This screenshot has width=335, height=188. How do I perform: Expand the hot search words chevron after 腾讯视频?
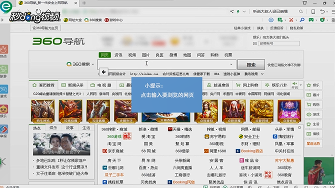point(262,74)
